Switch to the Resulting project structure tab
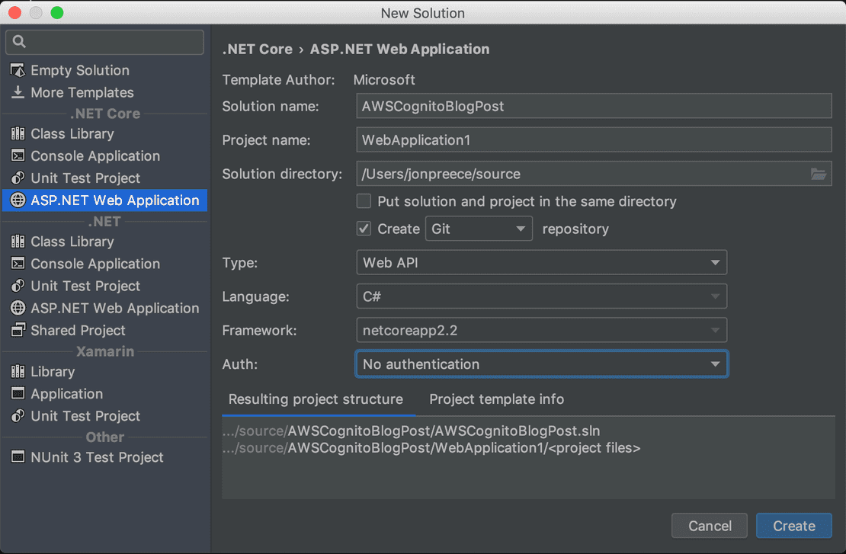This screenshot has height=554, width=846. (x=316, y=399)
